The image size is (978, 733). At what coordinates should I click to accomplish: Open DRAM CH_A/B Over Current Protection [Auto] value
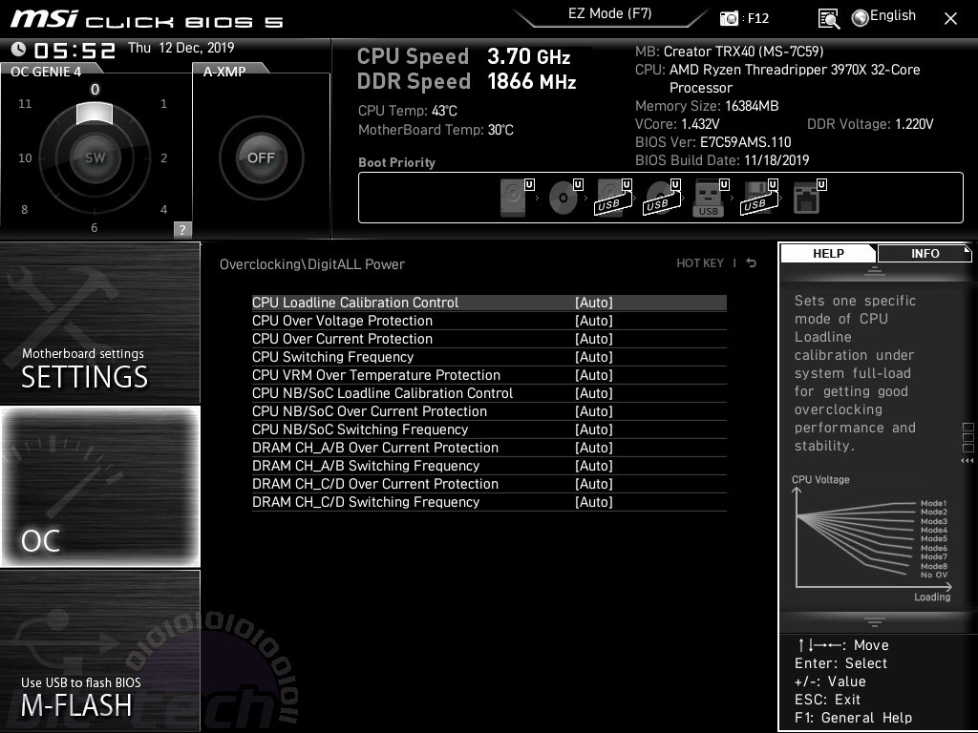594,448
